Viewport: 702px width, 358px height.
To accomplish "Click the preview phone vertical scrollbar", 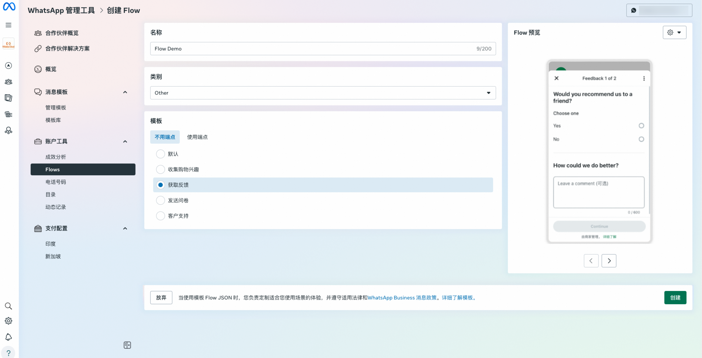I will point(649,150).
